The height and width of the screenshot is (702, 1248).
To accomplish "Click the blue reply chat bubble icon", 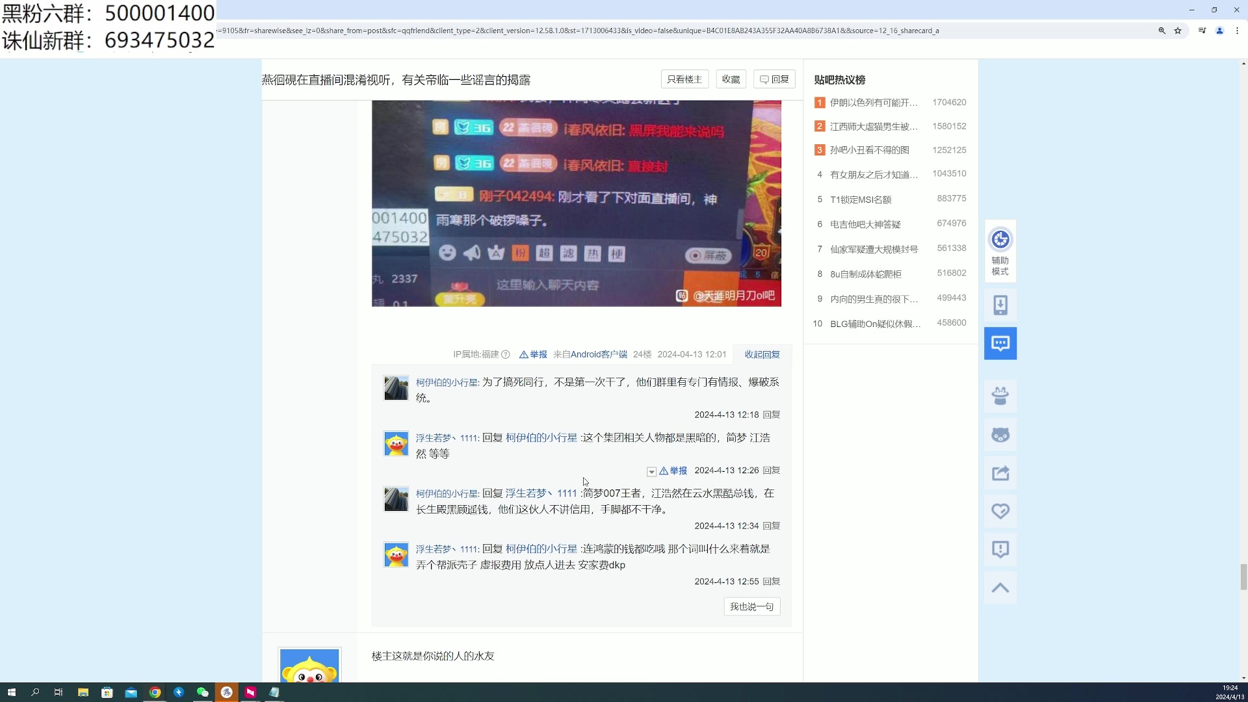I will pyautogui.click(x=1000, y=343).
